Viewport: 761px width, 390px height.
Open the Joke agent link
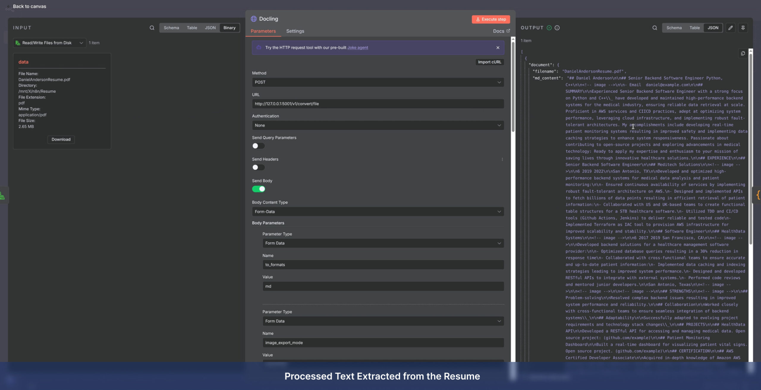point(358,48)
